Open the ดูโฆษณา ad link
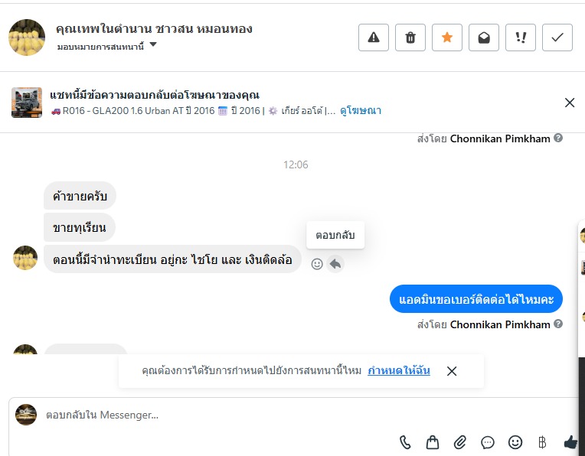Screen dimensions: 585x456 point(360,111)
